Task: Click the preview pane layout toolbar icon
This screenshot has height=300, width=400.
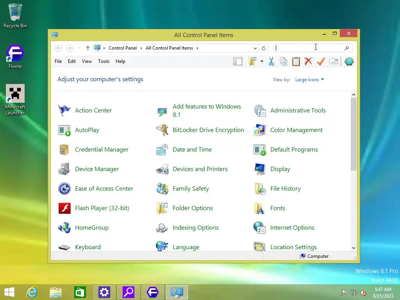Action: tap(238, 61)
